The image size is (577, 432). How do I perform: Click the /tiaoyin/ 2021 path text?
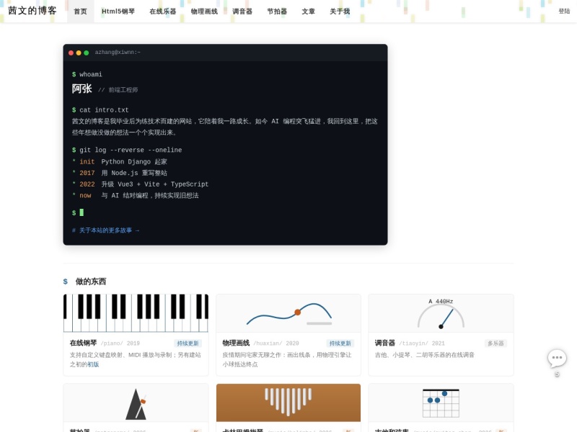click(x=422, y=343)
